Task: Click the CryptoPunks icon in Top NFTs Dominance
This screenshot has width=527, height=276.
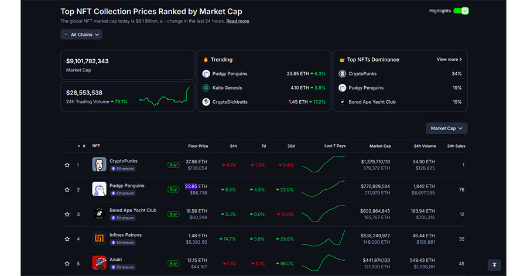Action: coord(342,74)
